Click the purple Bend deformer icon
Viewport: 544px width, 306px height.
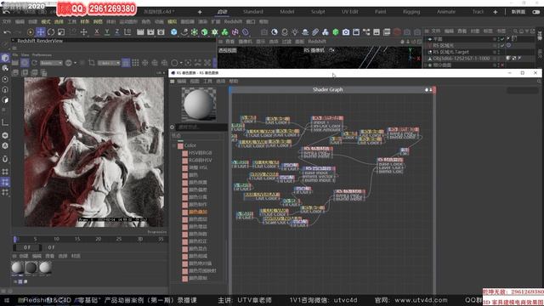tap(246, 32)
